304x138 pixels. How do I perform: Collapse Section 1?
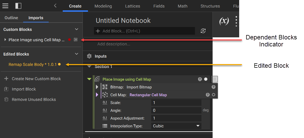tap(89, 66)
